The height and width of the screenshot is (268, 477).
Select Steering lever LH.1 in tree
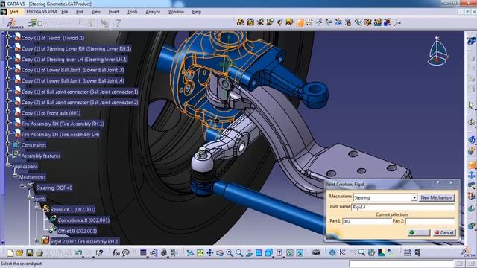(x=75, y=60)
